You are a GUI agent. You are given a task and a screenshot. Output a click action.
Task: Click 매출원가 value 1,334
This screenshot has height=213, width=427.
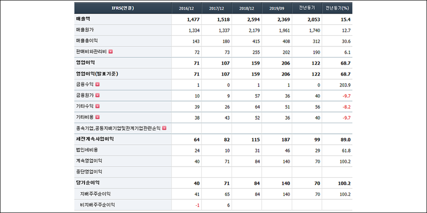click(194, 30)
